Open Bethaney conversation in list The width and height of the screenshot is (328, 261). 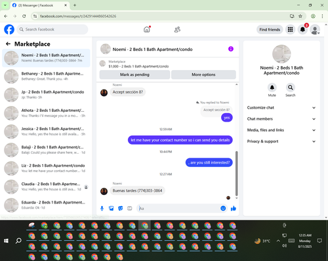[46, 76]
